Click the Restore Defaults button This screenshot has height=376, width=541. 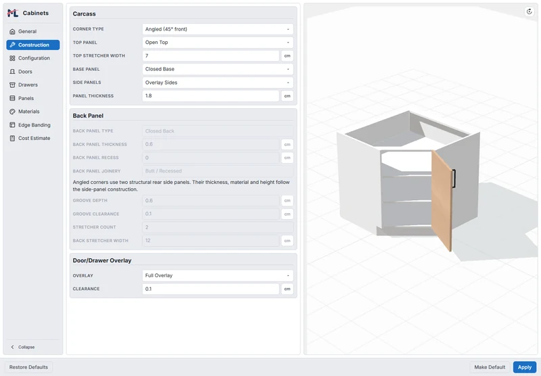tap(28, 367)
